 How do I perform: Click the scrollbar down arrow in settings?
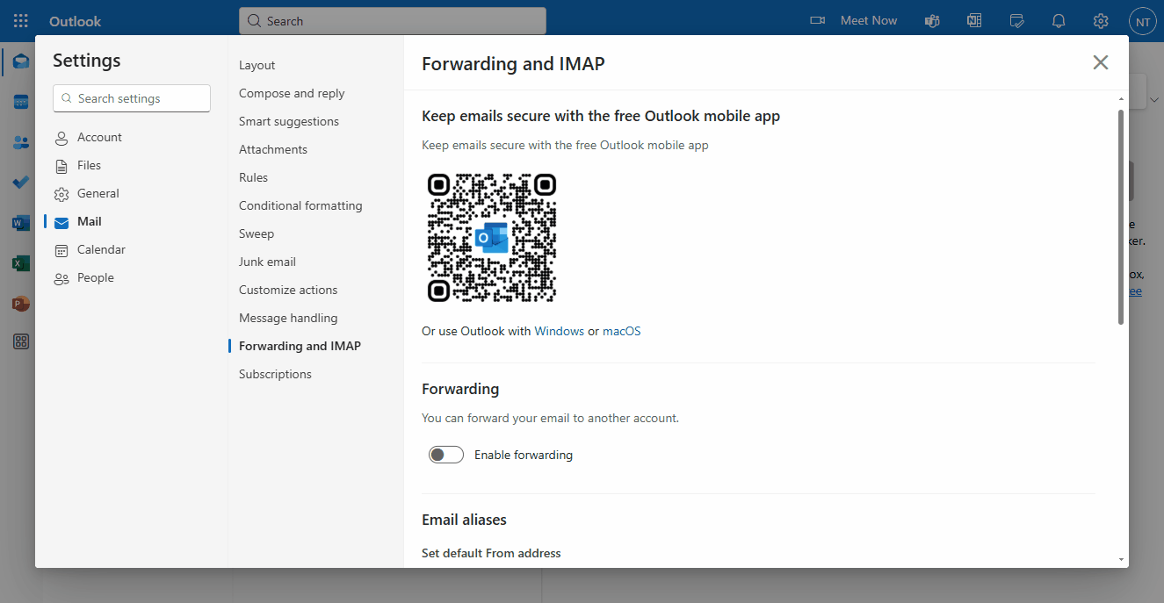coord(1121,559)
